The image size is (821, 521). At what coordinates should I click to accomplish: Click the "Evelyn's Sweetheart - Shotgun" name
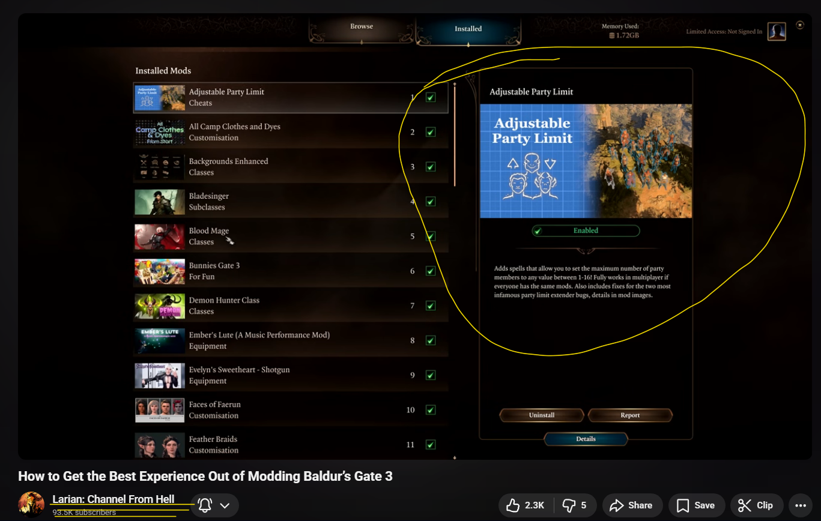(240, 370)
